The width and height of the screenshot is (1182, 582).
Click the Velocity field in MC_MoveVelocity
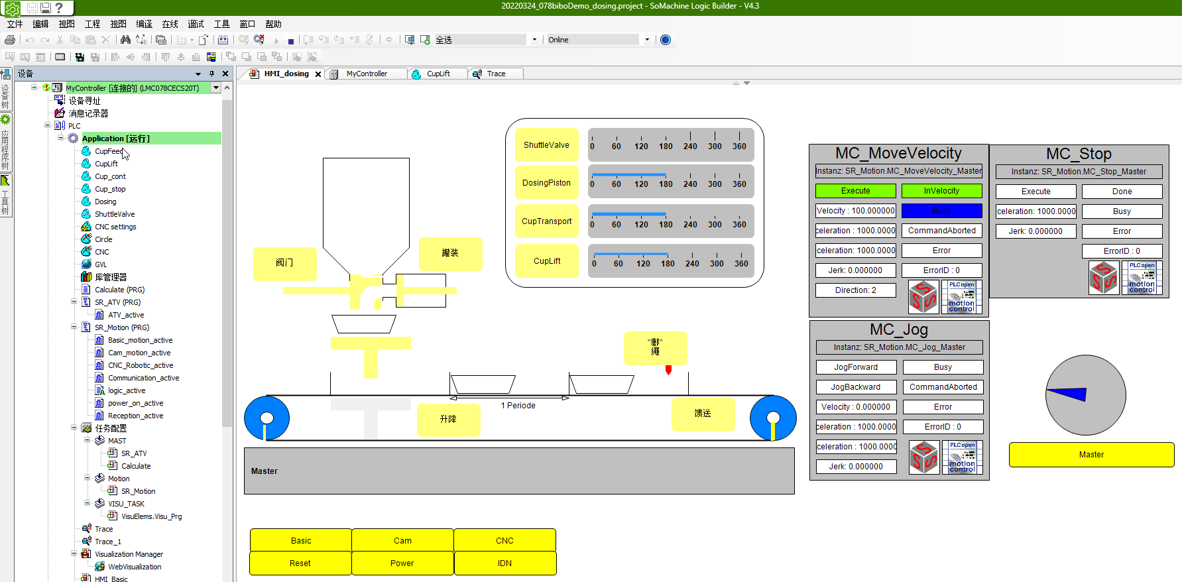(x=855, y=211)
